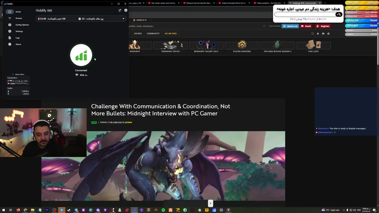Expand the Hiddify profile dropdown arrow

[x=123, y=19]
